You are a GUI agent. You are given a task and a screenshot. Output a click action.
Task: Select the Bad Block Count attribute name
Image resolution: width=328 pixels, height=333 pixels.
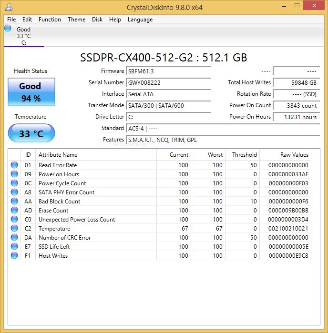(60, 202)
